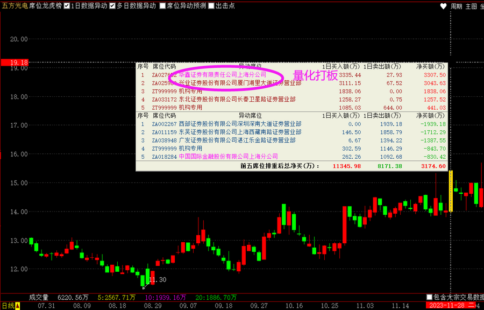Uncheck the 1日数据异动 checkbox
484x310 pixels.
[x=67, y=6]
